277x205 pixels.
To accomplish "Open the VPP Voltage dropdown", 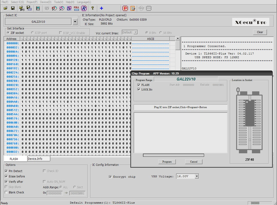I will tap(197, 176).
